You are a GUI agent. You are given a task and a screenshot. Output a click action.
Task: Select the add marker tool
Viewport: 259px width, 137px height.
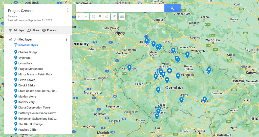click(100, 17)
